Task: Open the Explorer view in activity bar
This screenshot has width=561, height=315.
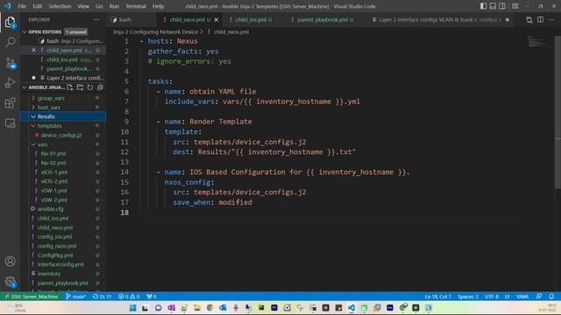Action: 10,22
